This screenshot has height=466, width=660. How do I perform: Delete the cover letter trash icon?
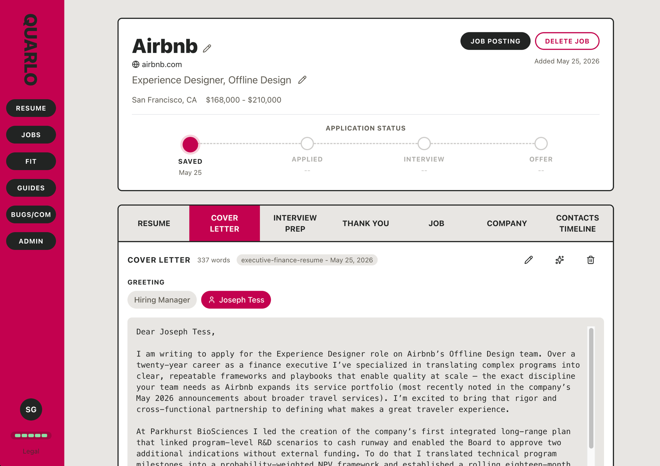click(591, 260)
